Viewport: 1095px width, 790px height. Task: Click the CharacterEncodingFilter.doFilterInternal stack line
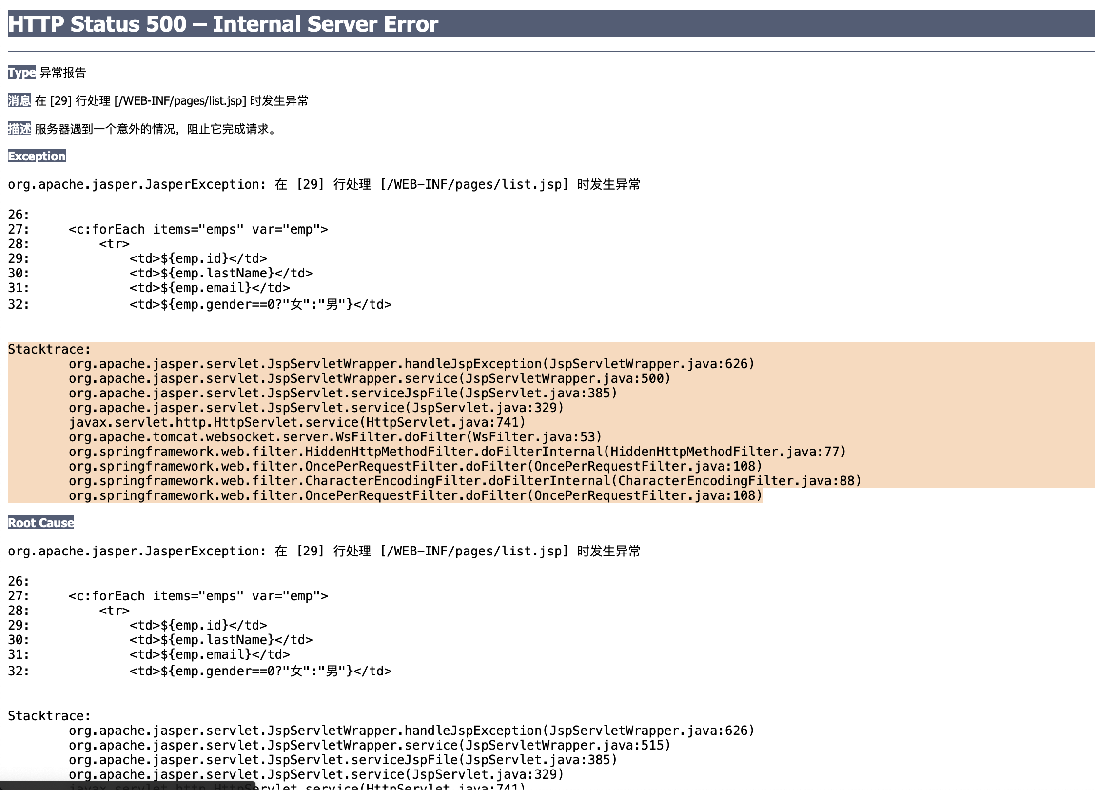point(465,481)
